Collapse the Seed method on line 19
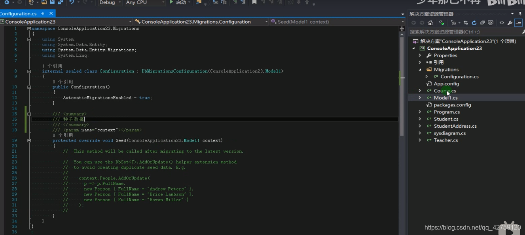 29,140
